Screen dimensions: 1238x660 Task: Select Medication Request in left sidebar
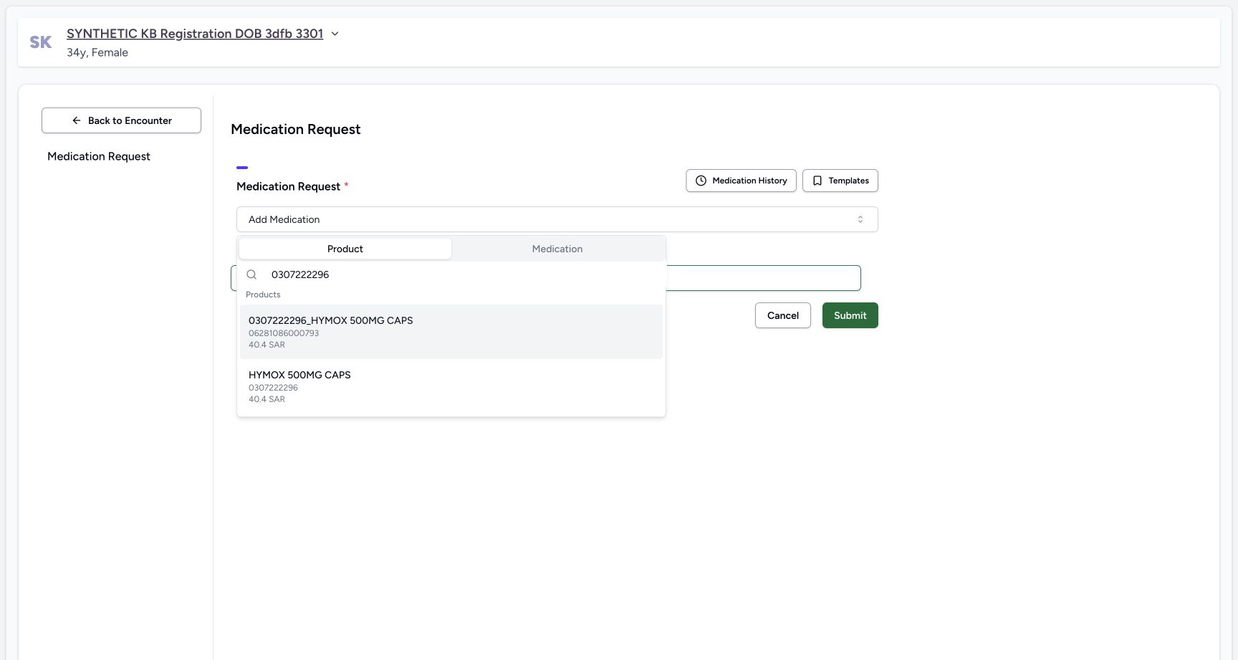[x=99, y=156]
